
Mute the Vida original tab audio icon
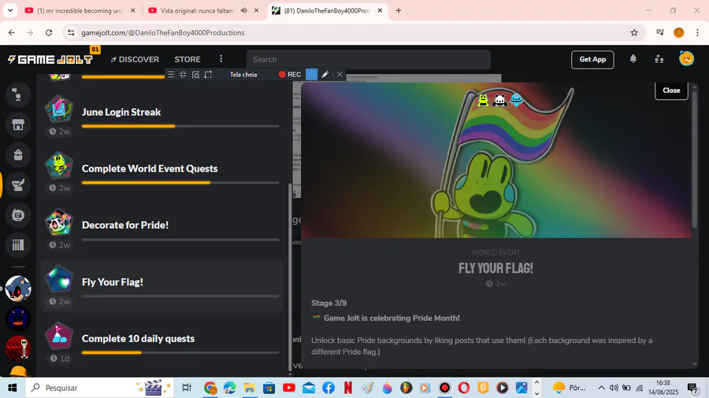244,10
